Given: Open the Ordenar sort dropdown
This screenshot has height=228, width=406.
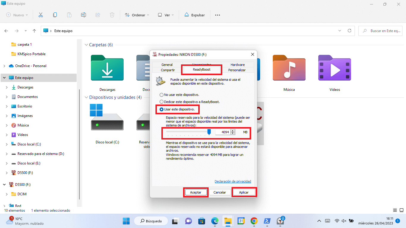Looking at the screenshot, I should tap(137, 15).
